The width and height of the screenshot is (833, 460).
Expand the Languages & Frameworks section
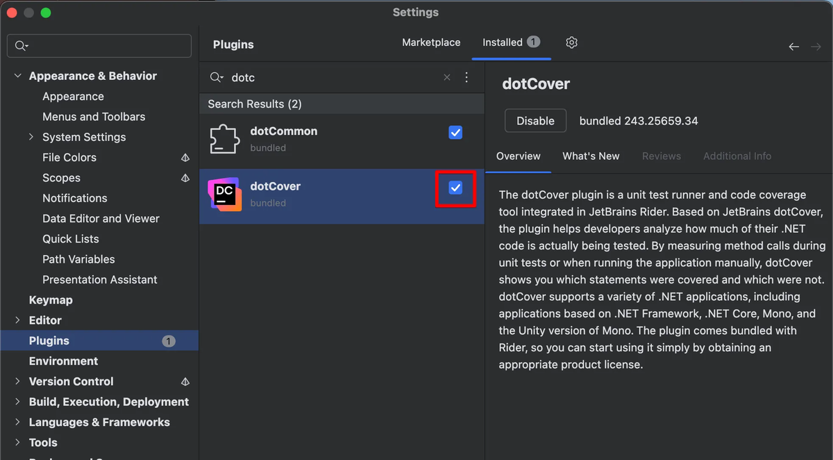pyautogui.click(x=18, y=422)
